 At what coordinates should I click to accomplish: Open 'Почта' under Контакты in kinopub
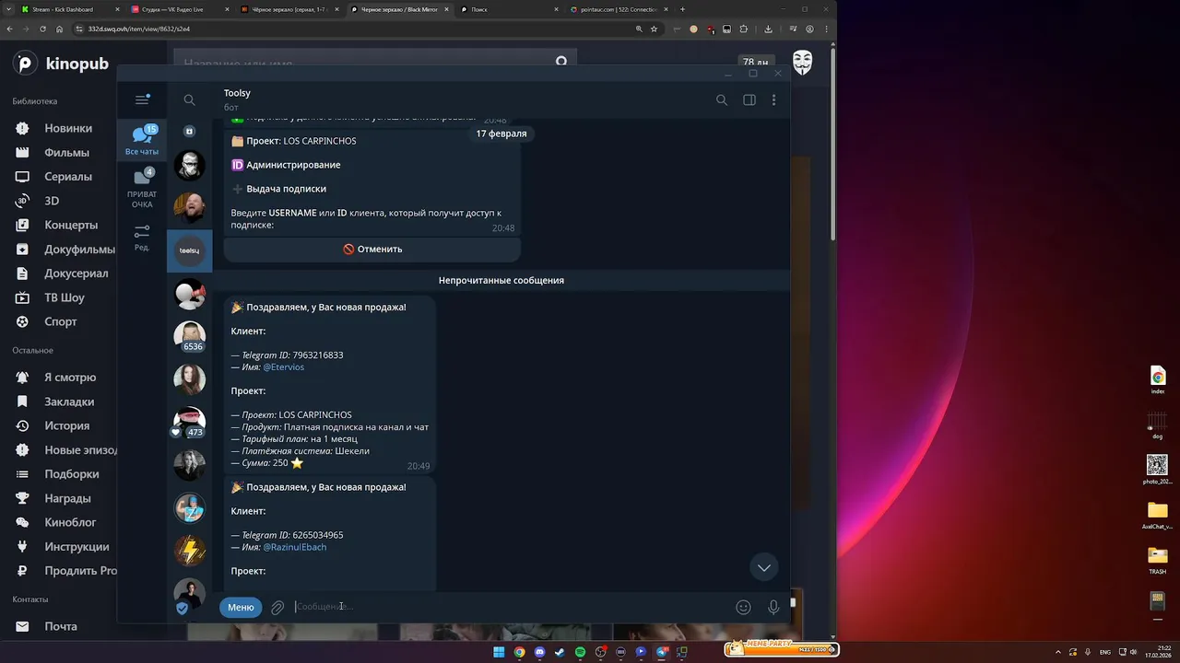tap(61, 626)
